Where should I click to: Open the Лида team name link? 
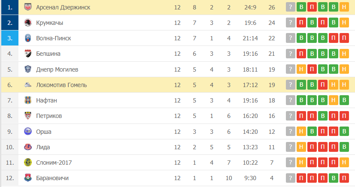[43, 147]
